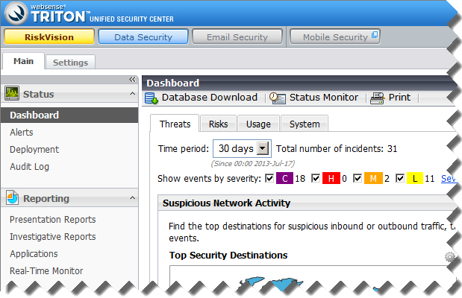Open Deployment in the Status menu
The height and width of the screenshot is (298, 462).
pyautogui.click(x=34, y=150)
